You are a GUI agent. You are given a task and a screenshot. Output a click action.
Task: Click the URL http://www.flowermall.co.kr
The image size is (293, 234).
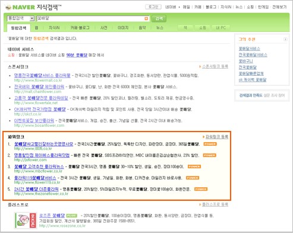pos(38,81)
